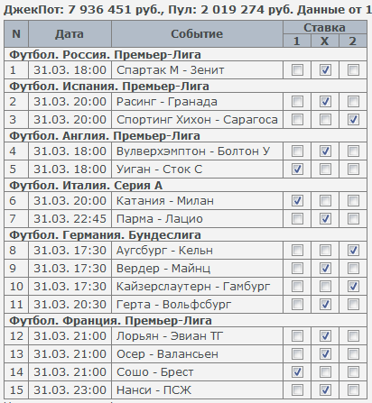Check the 1 box for Вердер - Майнц
This screenshot has width=372, height=403.
pyautogui.click(x=297, y=269)
